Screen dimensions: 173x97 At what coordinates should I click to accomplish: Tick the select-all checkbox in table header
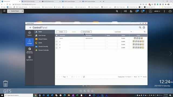pyautogui.click(x=57, y=35)
